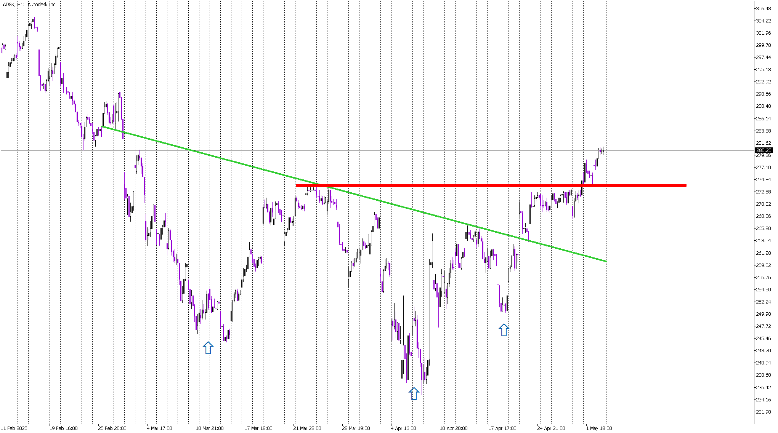Click the 295.18 price axis label
Image resolution: width=778 pixels, height=433 pixels.
(764, 70)
